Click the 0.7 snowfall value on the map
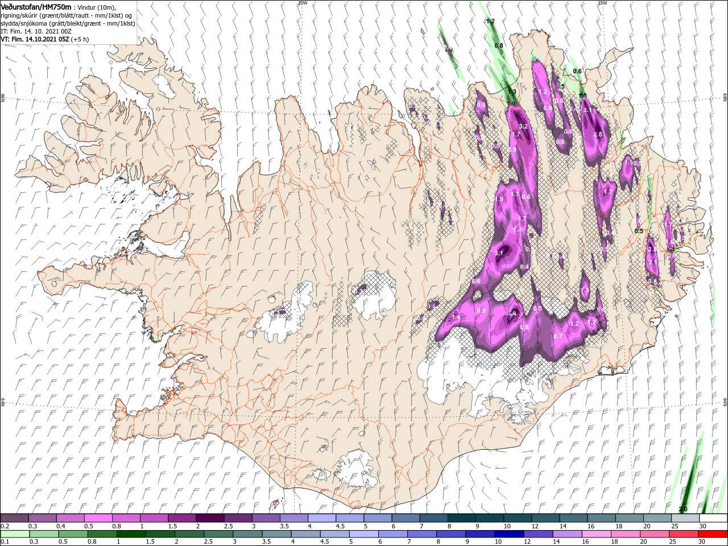This screenshot has width=728, height=546. tap(558, 336)
